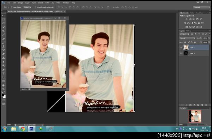Select the Rectangle shape tool
This screenshot has width=212, height=139.
[x=4, y=81]
